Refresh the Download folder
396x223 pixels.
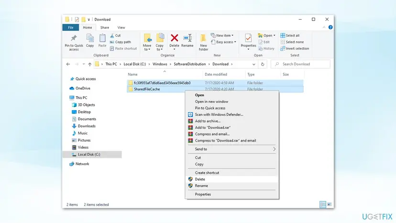(263, 64)
